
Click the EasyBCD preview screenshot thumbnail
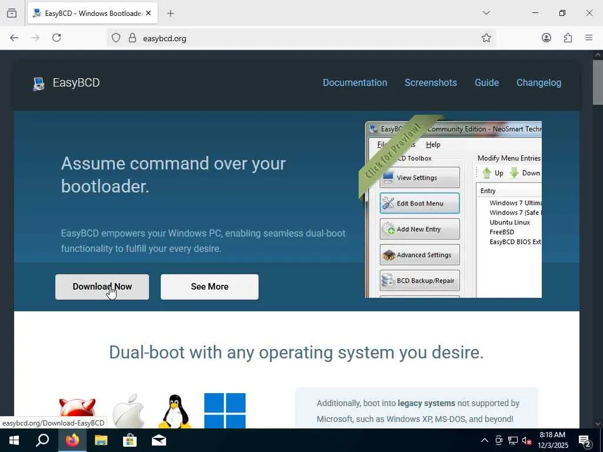tap(453, 210)
